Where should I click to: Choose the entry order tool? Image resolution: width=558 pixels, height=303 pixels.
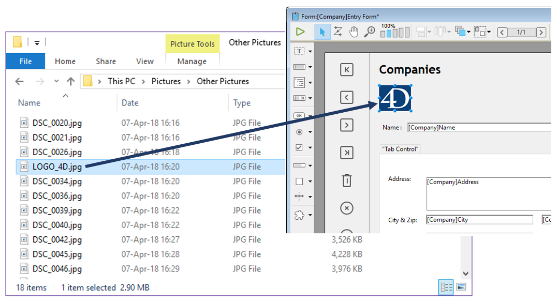tap(337, 32)
